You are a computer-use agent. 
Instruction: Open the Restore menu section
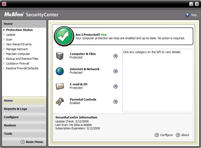tap(24, 125)
